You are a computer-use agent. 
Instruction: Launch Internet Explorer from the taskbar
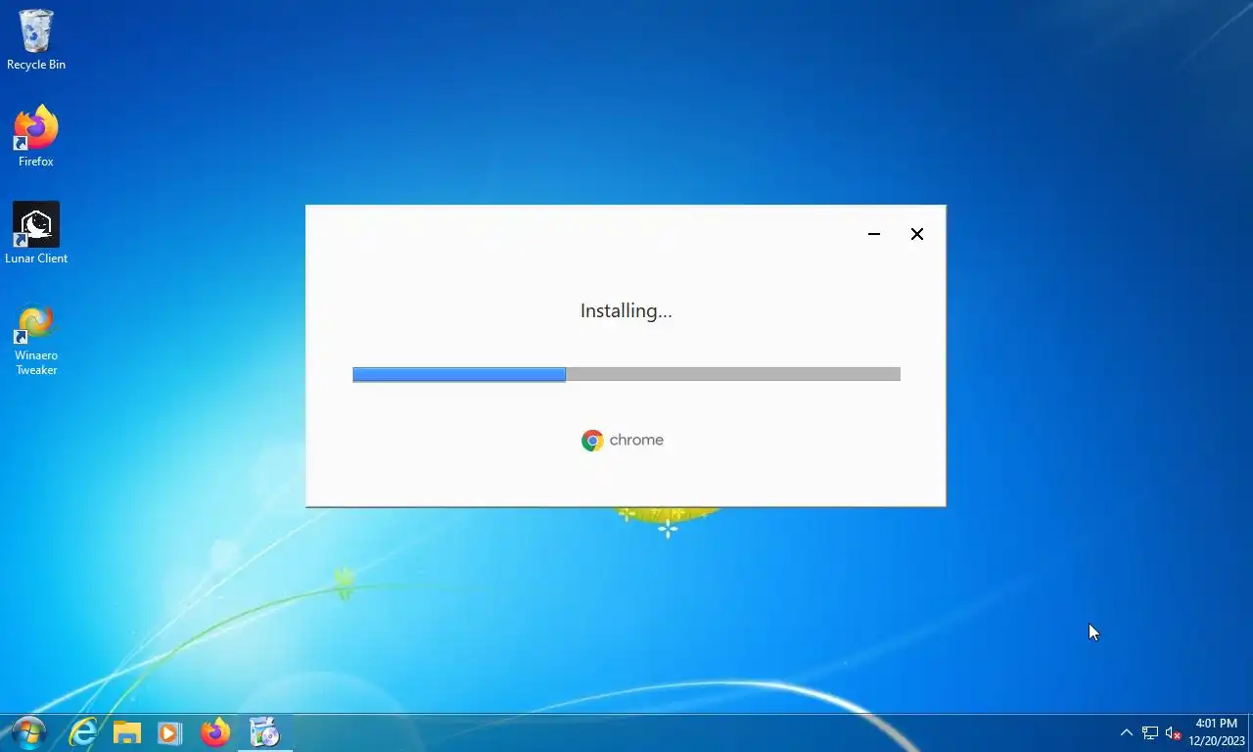coord(83,732)
